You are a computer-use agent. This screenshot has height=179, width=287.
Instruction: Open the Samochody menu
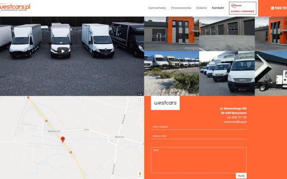[157, 8]
